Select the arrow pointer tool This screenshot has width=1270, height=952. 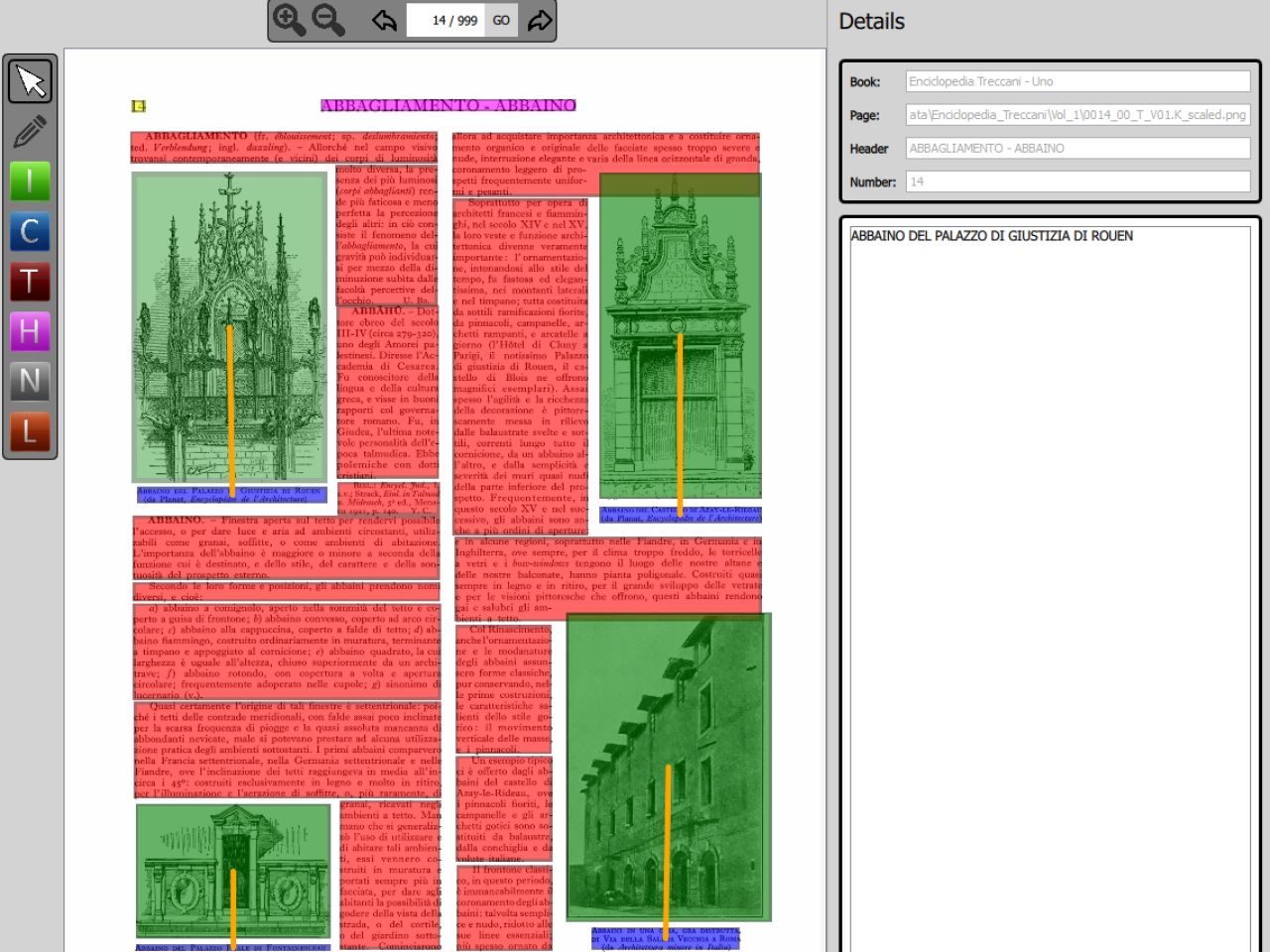click(x=30, y=81)
